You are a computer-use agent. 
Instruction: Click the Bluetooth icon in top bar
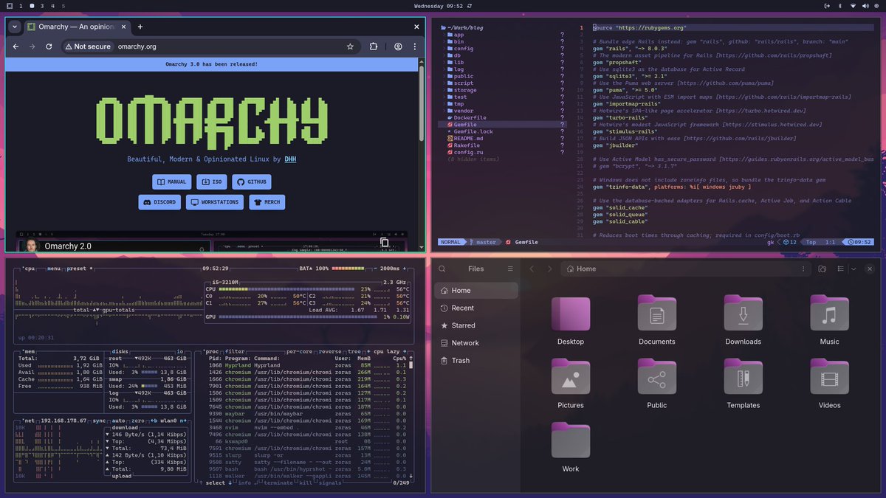click(x=839, y=6)
